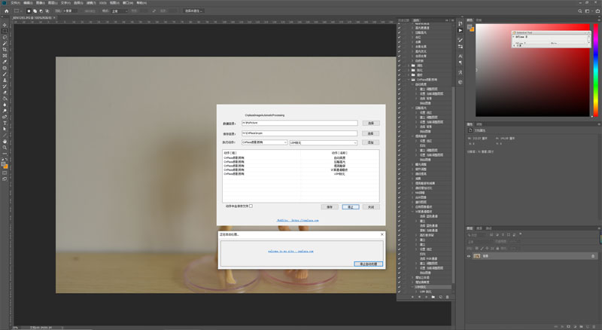Click the Stop Auto Processing button
This screenshot has width=602, height=330.
pos(368,264)
